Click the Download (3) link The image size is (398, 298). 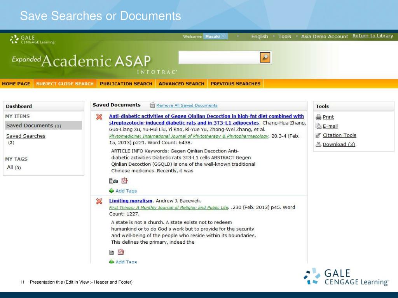(339, 144)
